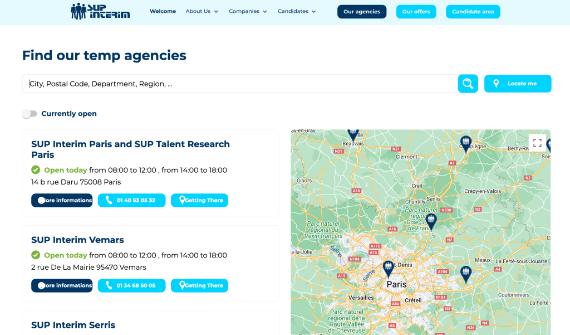The height and width of the screenshot is (335, 570).
Task: Click the address 2 rue De La Mairie 95470 Vemars
Action: 89,267
